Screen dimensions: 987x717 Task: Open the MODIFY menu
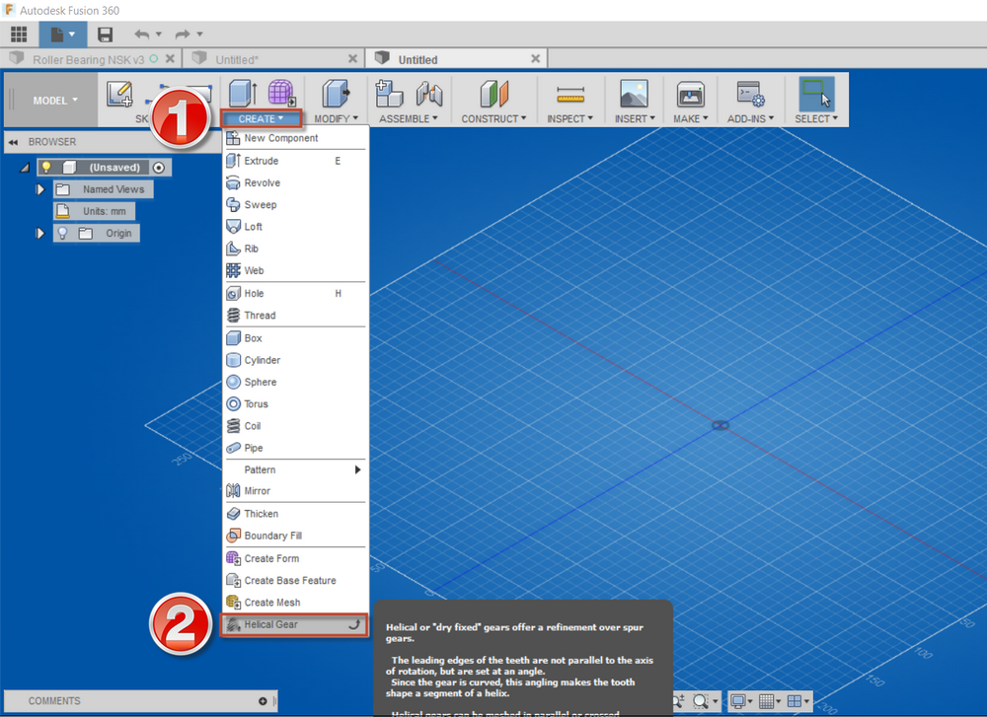336,117
